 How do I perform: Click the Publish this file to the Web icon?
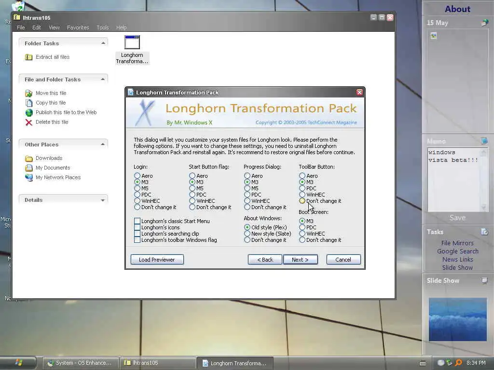click(29, 113)
